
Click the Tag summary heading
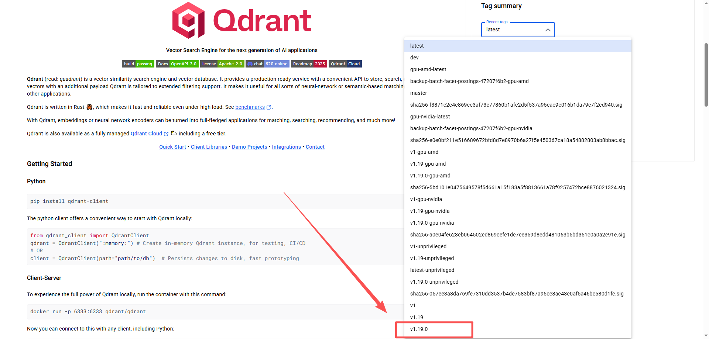[501, 6]
